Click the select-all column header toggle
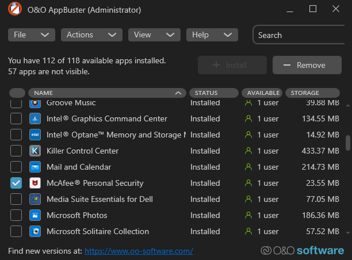352x260 pixels. pos(17,93)
